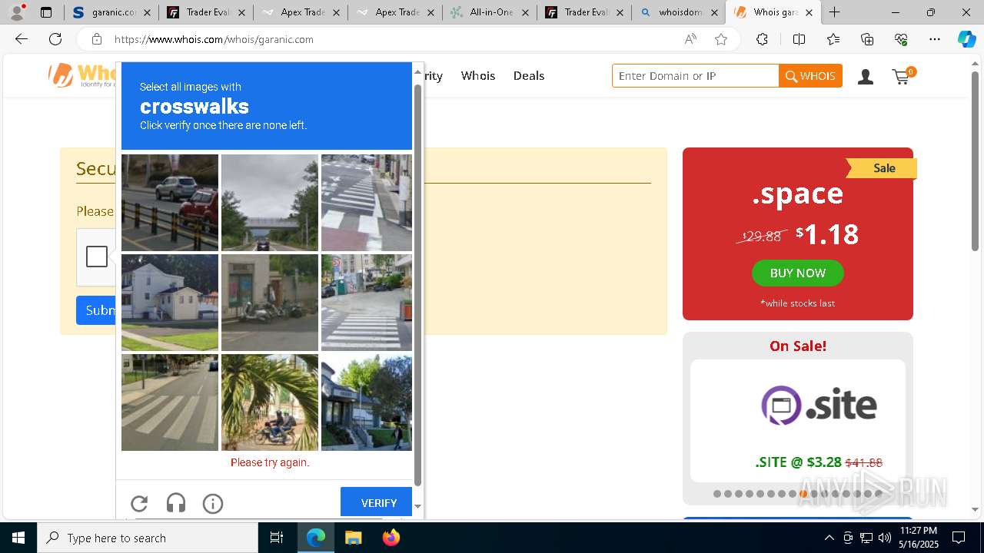984x553 pixels.
Task: Open the favorites list
Action: [x=833, y=39]
